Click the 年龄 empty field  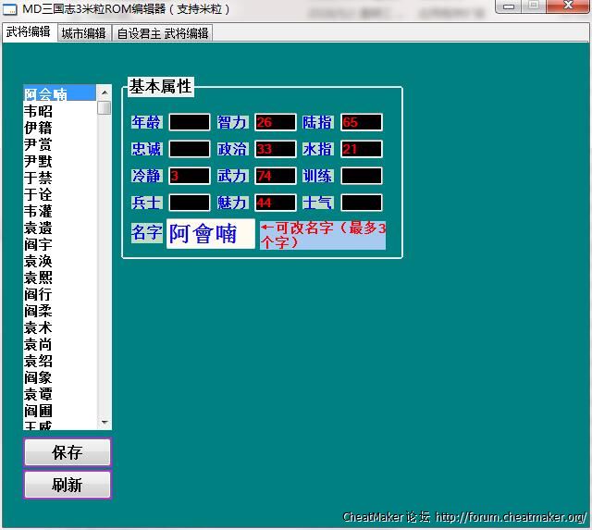pos(190,122)
